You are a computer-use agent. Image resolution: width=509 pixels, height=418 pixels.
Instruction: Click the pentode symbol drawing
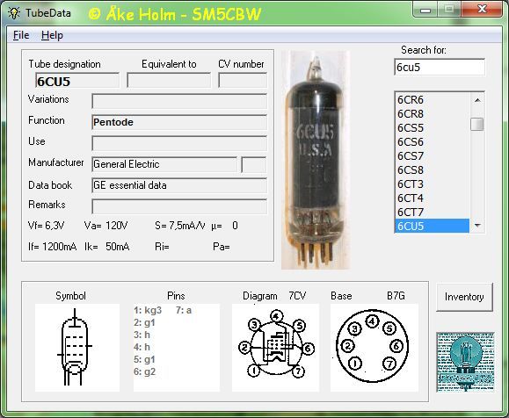pos(77,348)
